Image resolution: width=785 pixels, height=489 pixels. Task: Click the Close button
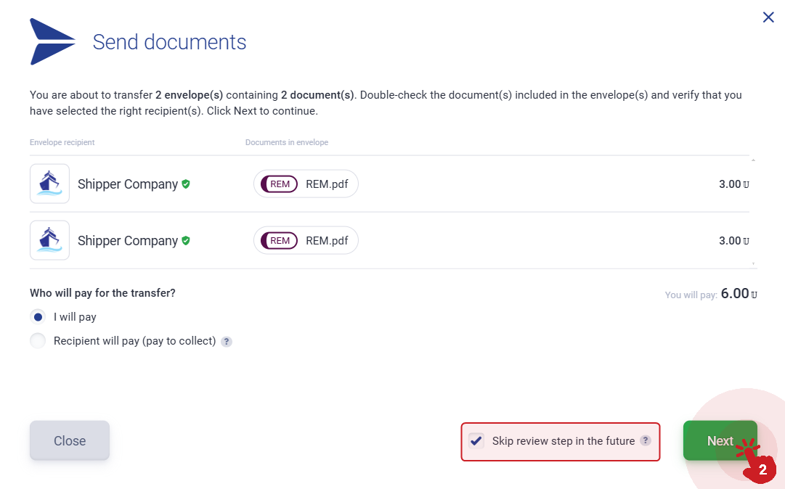(x=70, y=440)
